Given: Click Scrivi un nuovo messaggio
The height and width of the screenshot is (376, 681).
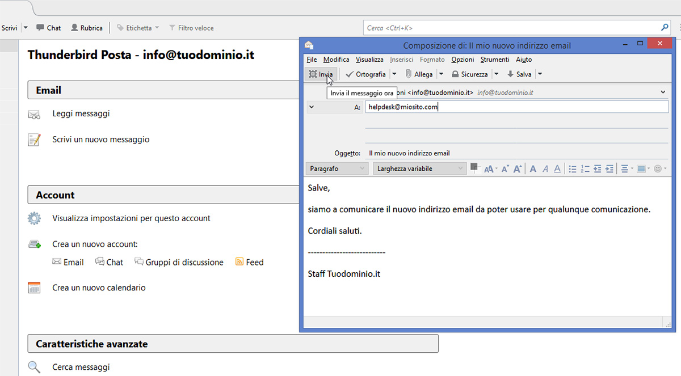Looking at the screenshot, I should (x=101, y=139).
